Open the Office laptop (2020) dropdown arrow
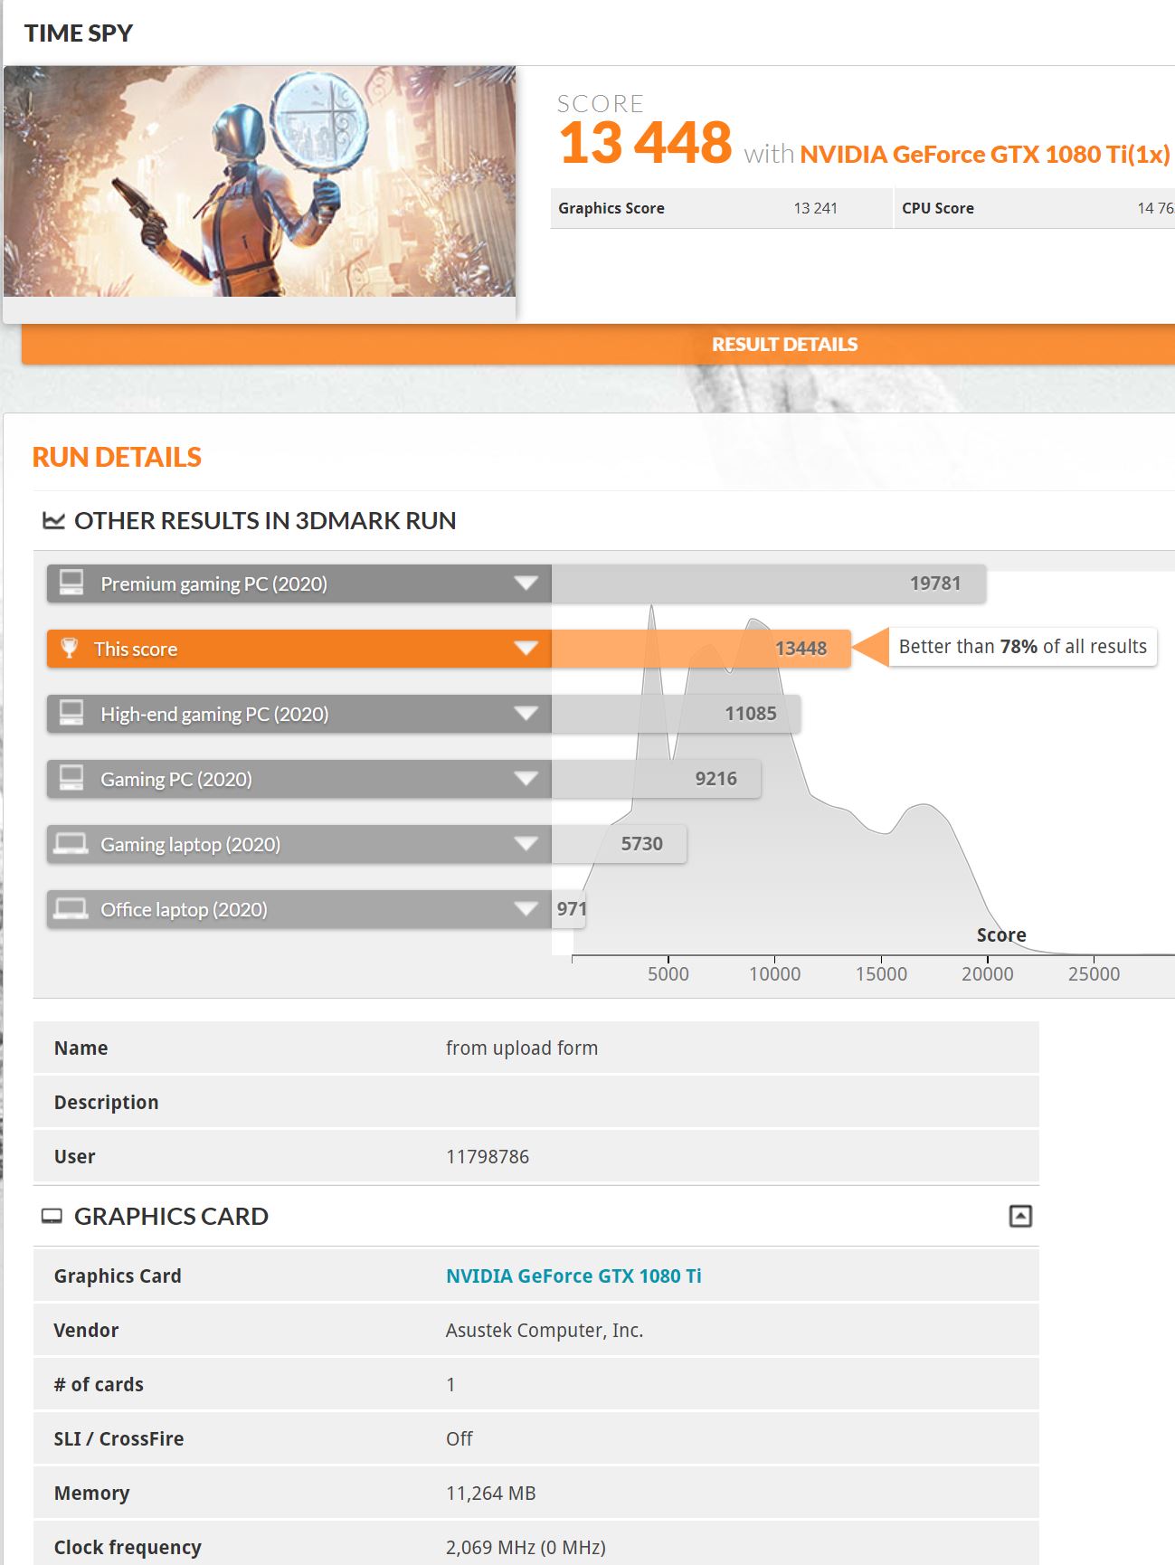 (526, 909)
